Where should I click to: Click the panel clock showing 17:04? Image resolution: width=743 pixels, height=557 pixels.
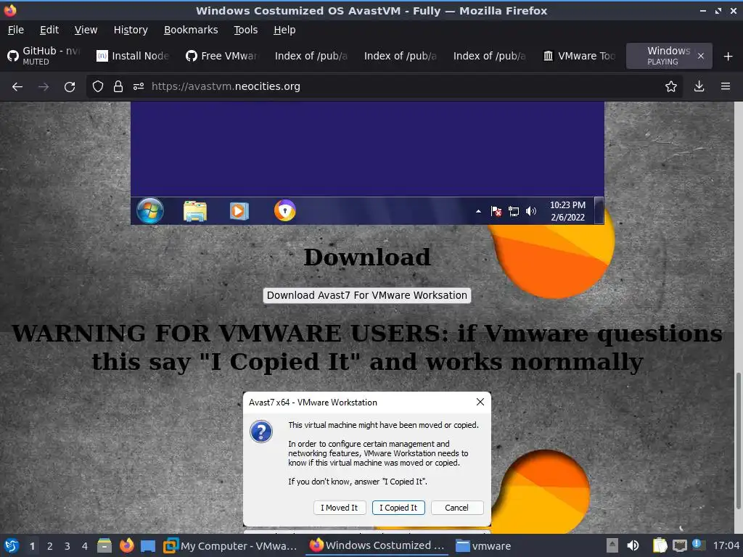726,546
